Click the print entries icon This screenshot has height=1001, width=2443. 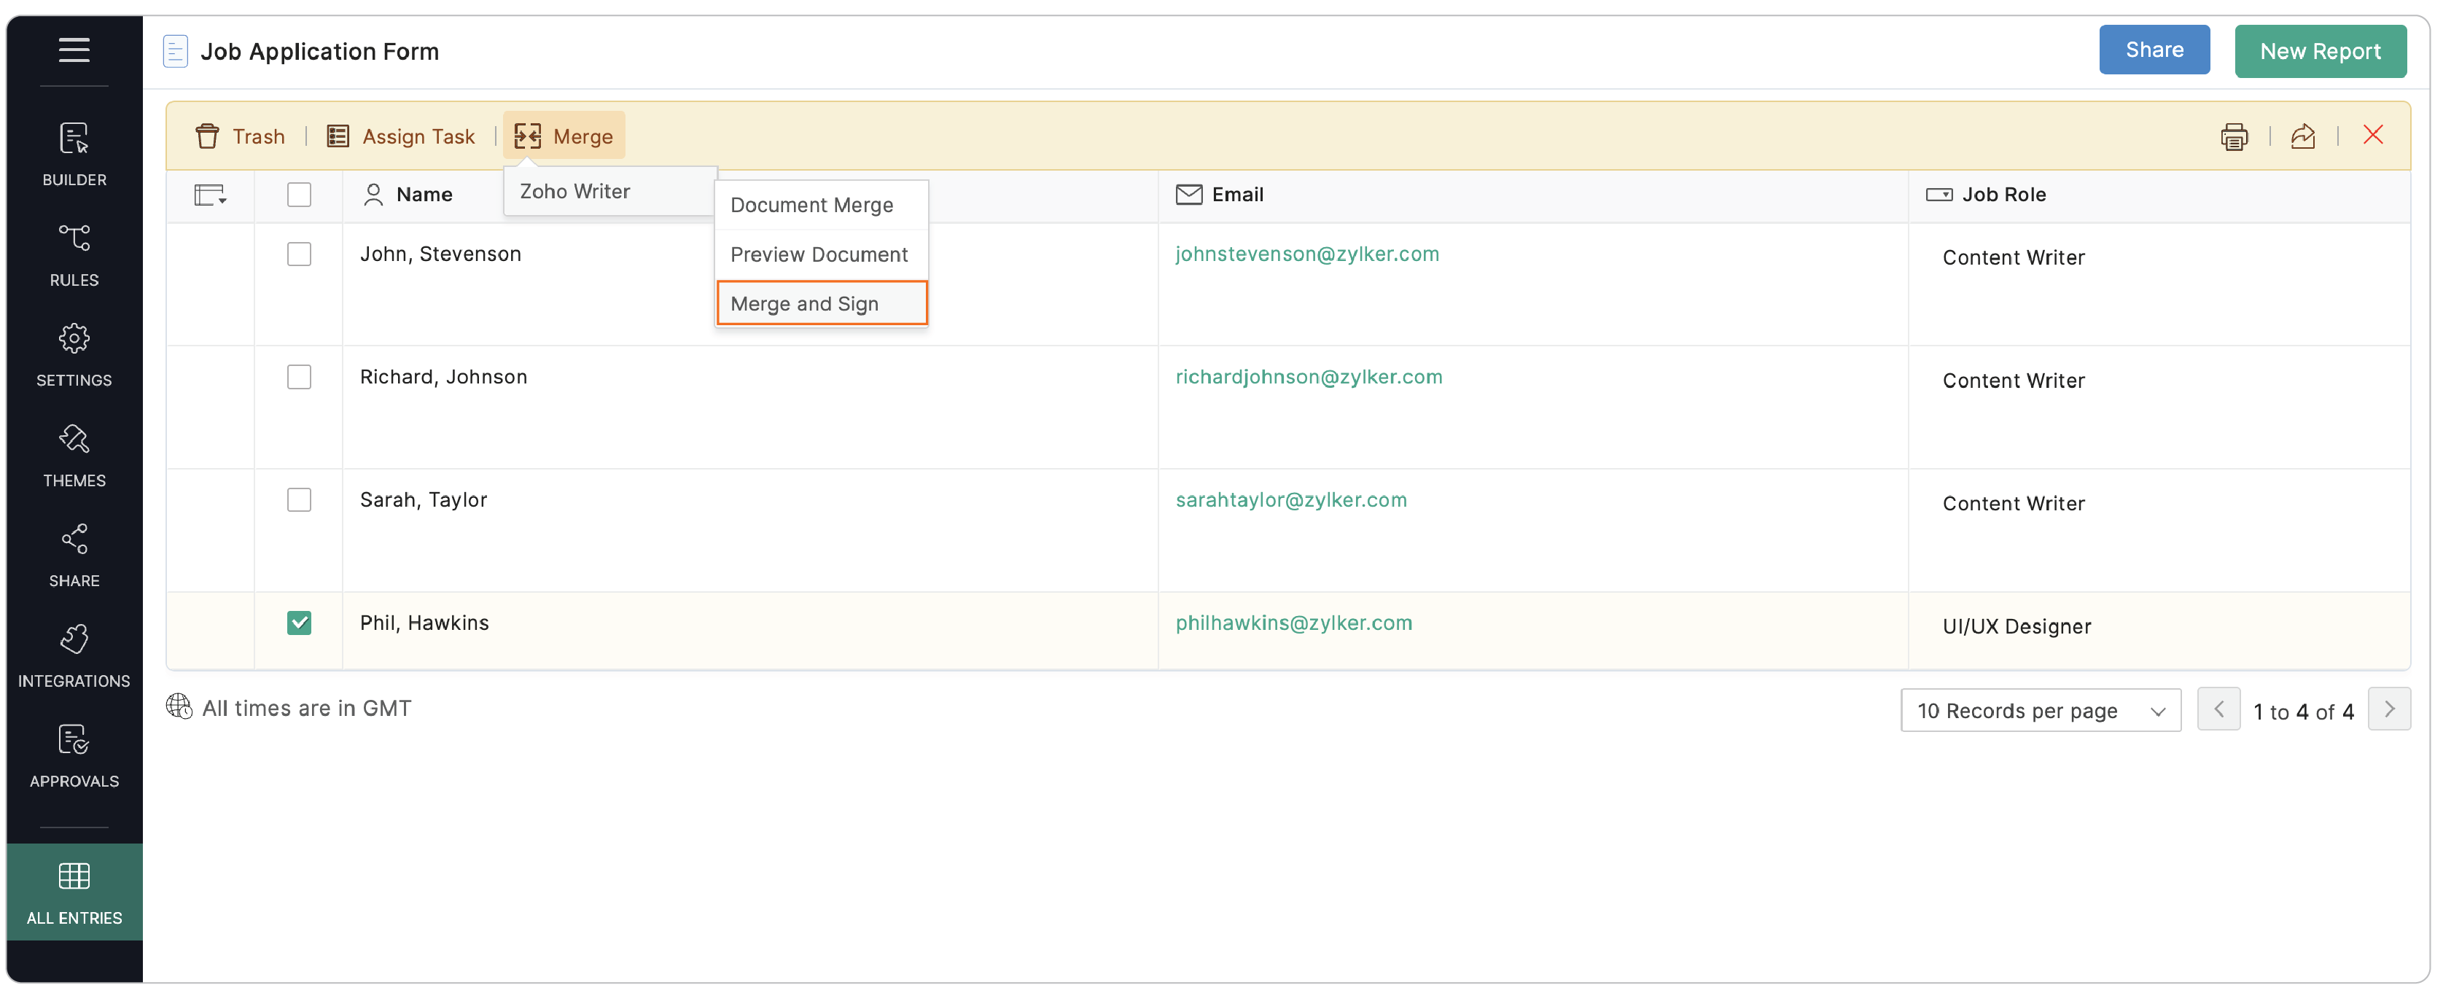coord(2235,136)
